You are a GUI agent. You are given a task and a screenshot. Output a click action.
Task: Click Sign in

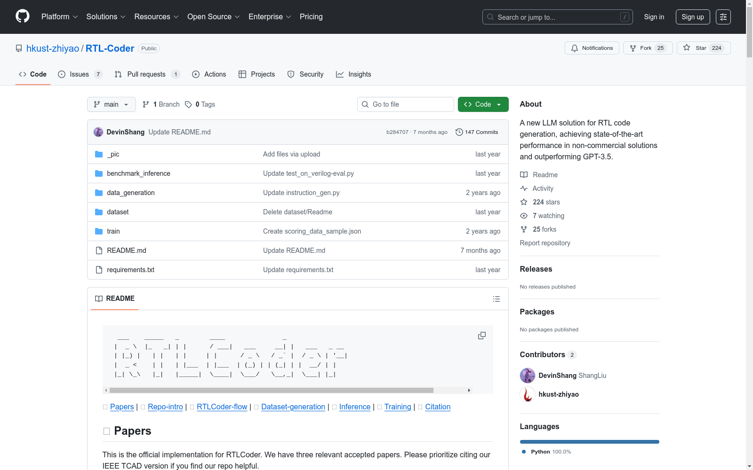654,17
